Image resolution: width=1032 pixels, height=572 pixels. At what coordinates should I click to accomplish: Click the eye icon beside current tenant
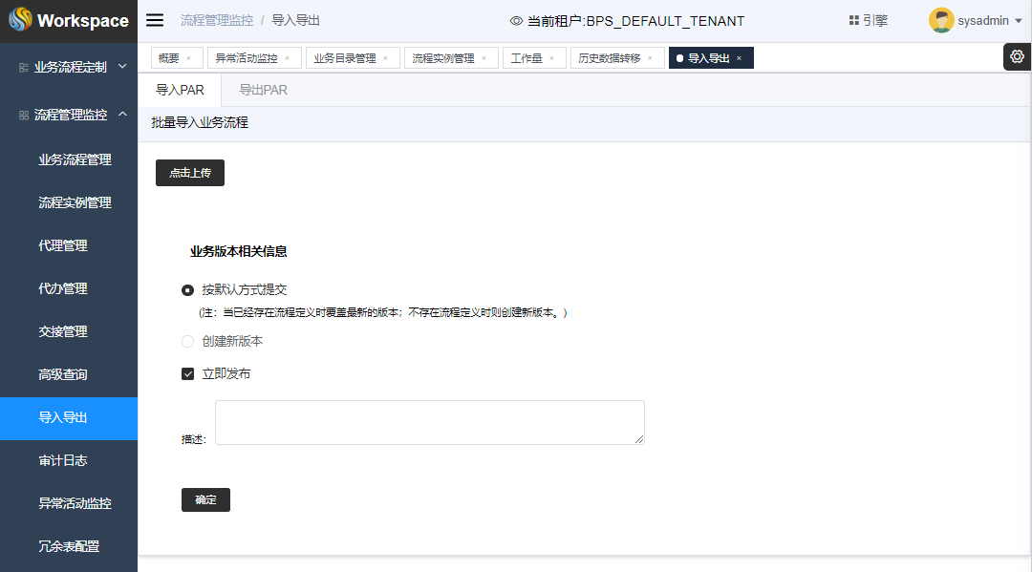click(x=516, y=21)
